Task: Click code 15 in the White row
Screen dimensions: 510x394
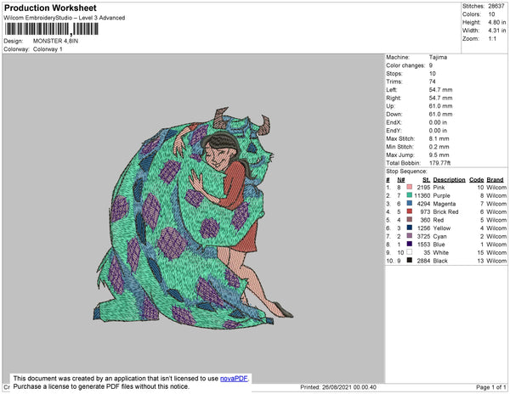Action: coord(481,252)
